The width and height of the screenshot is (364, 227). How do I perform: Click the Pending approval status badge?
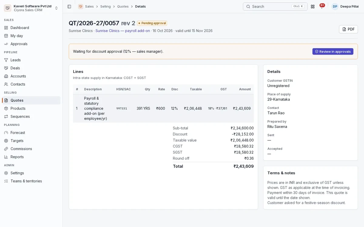point(152,23)
